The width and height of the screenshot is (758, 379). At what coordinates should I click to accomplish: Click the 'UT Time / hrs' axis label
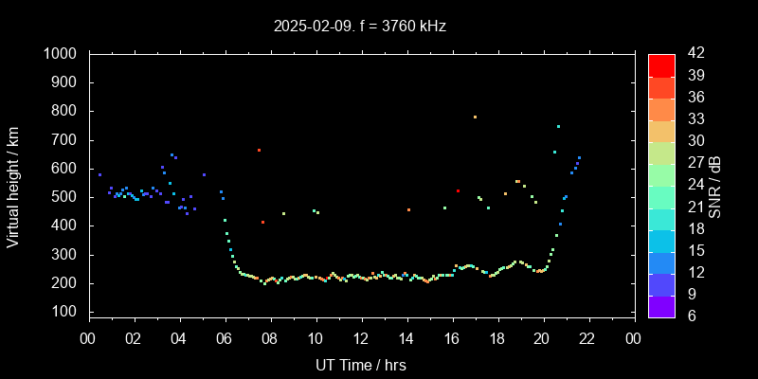[x=361, y=364]
